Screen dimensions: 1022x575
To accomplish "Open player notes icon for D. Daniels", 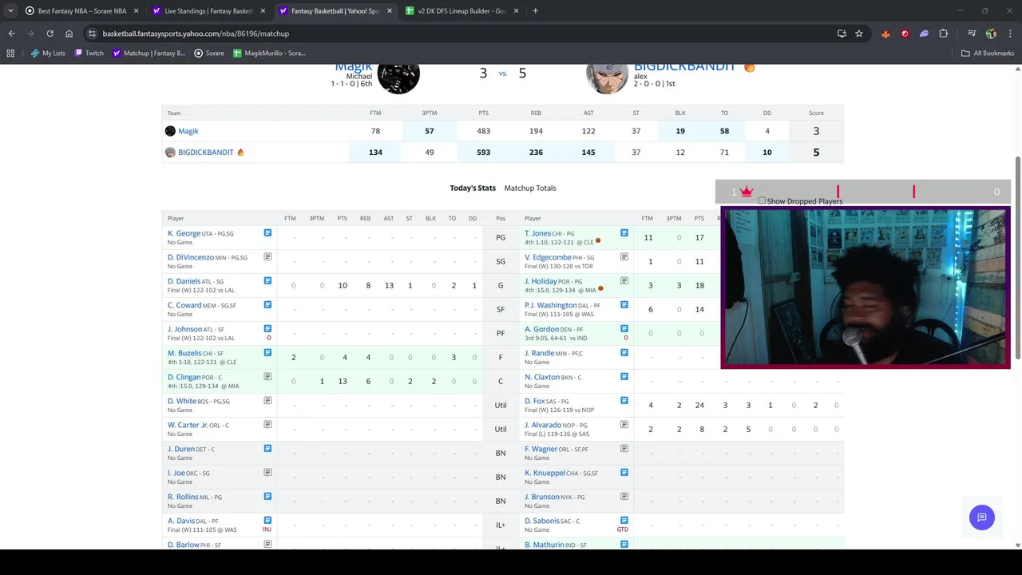I will click(267, 281).
